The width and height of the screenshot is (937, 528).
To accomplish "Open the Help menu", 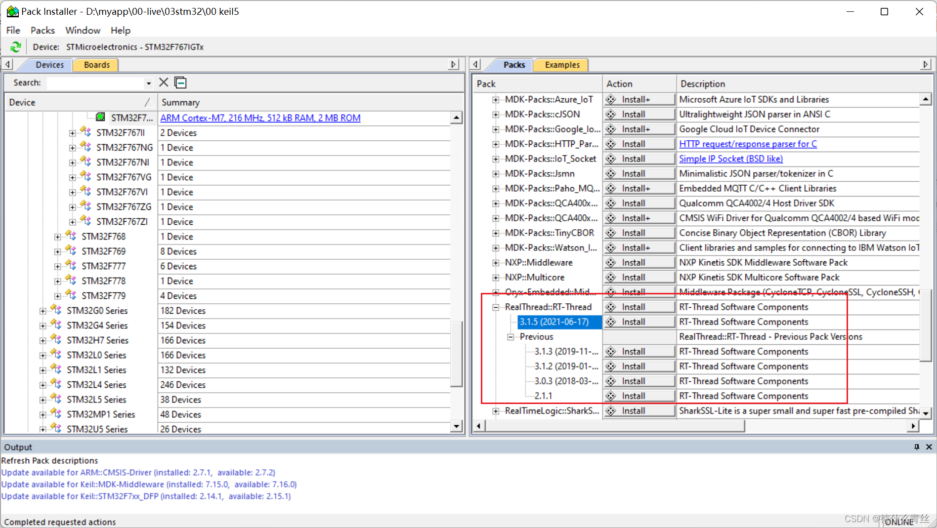I will pyautogui.click(x=121, y=30).
